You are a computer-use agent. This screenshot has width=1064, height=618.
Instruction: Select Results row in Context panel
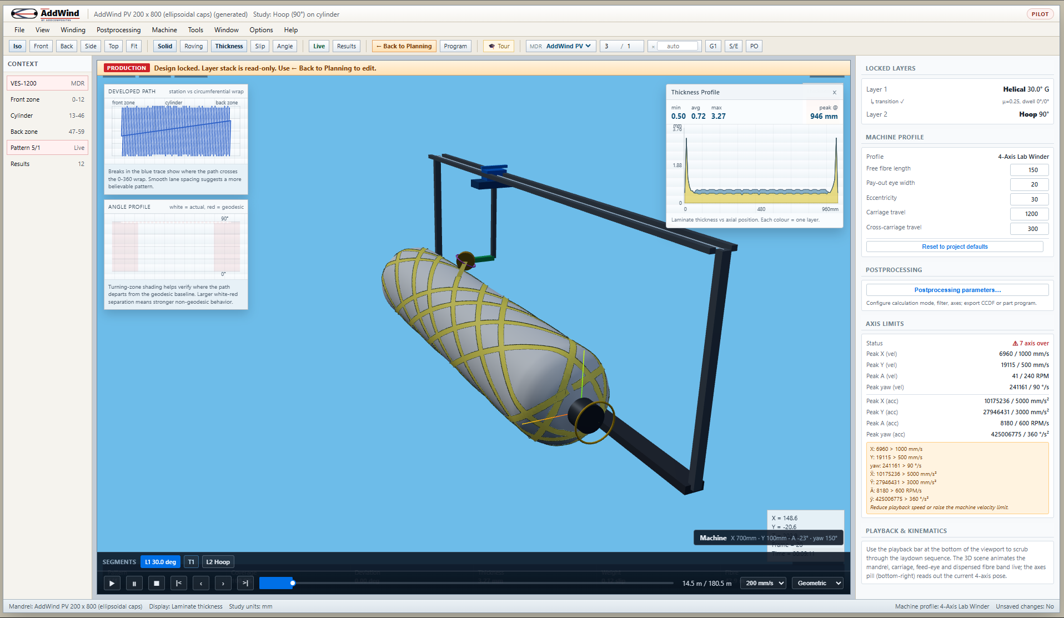tap(47, 164)
